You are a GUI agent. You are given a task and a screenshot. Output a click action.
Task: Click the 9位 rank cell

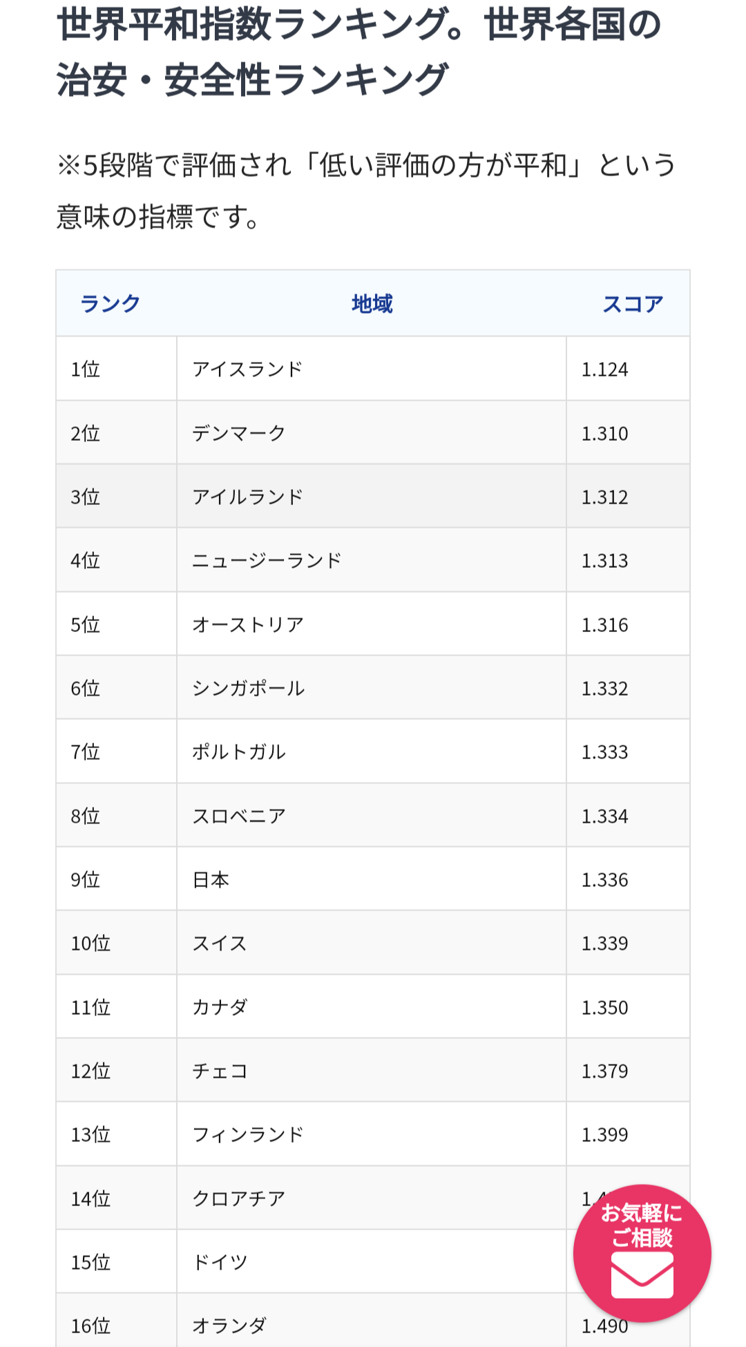click(86, 880)
